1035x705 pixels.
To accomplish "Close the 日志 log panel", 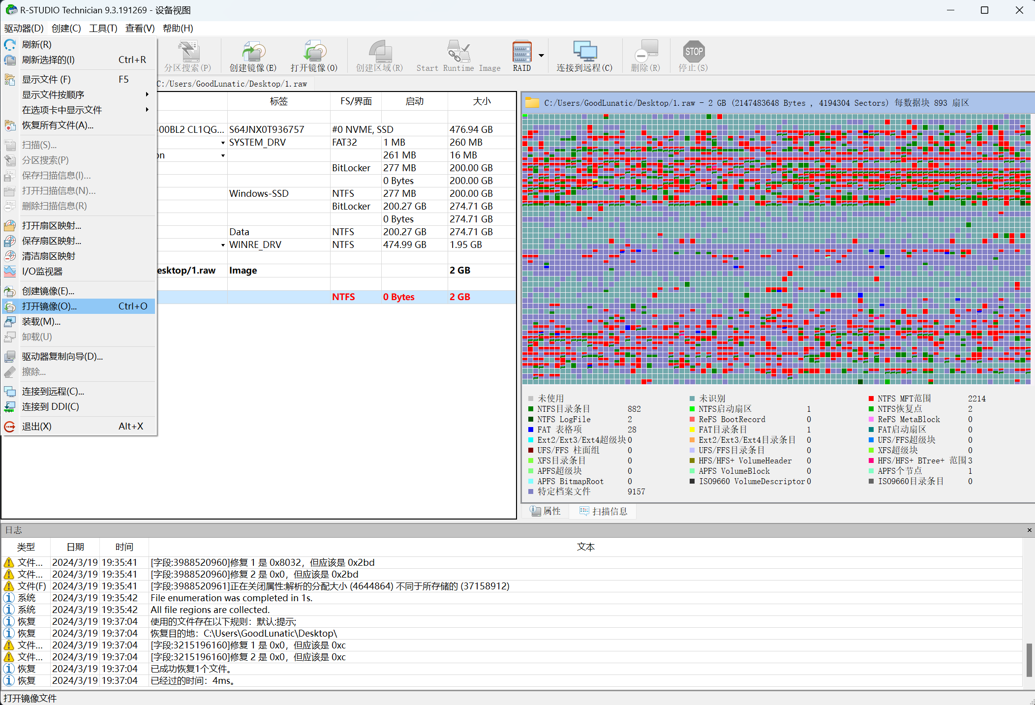I will coord(1029,530).
